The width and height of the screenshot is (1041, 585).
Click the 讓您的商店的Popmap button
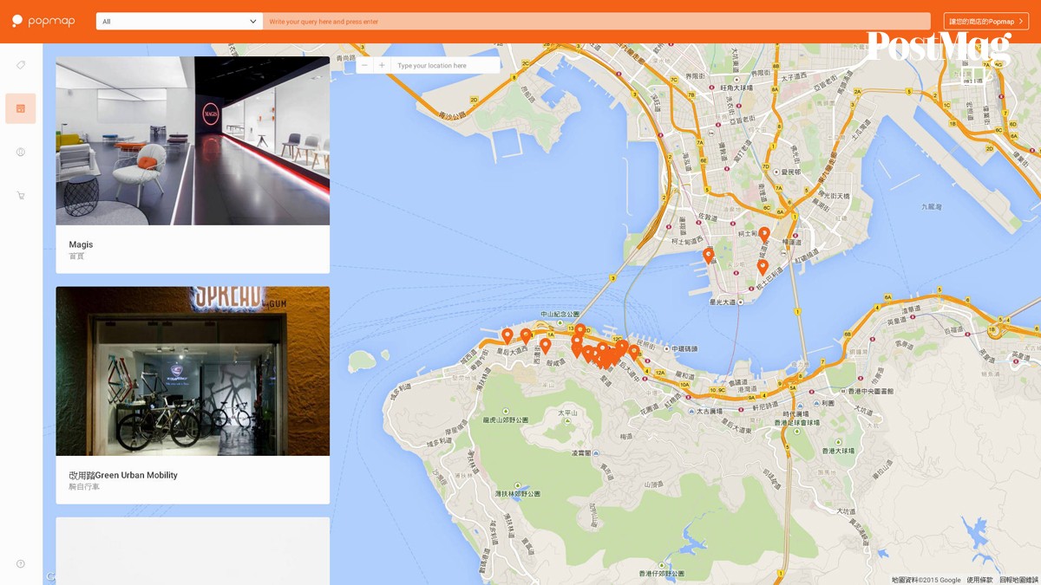click(x=986, y=21)
